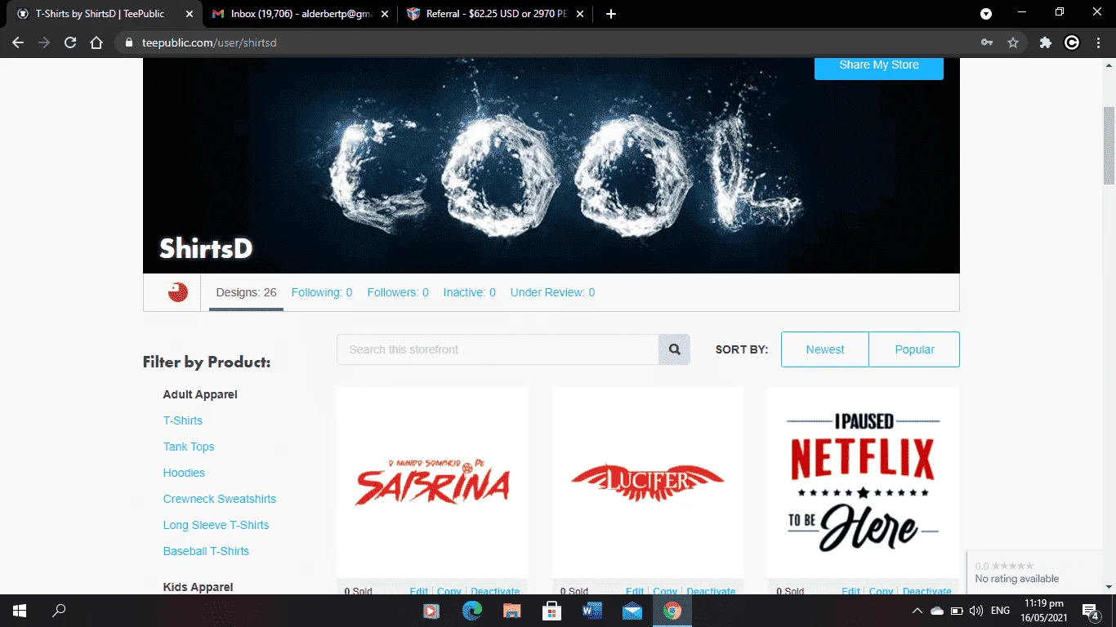
Task: Go back using the browser back arrow
Action: (x=18, y=42)
